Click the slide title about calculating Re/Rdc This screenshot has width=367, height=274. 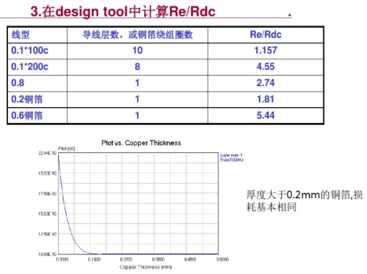(x=123, y=12)
